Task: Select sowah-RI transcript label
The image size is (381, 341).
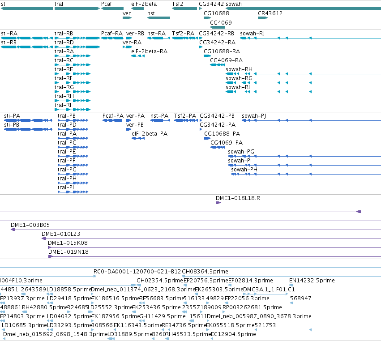Action: [238, 87]
